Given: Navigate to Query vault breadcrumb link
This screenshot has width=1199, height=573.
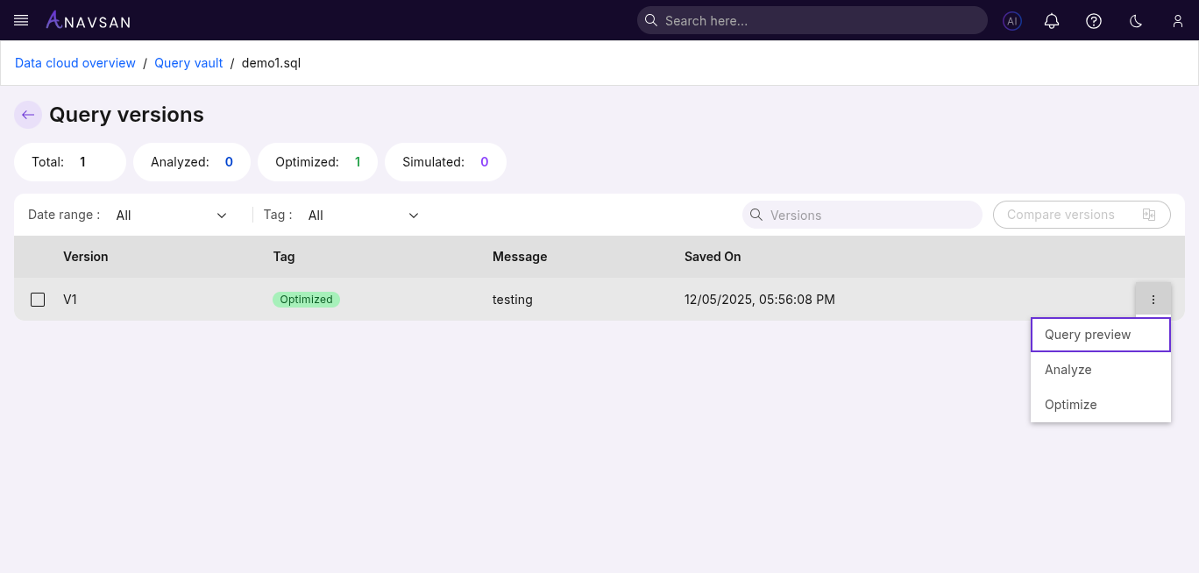Looking at the screenshot, I should [188, 62].
